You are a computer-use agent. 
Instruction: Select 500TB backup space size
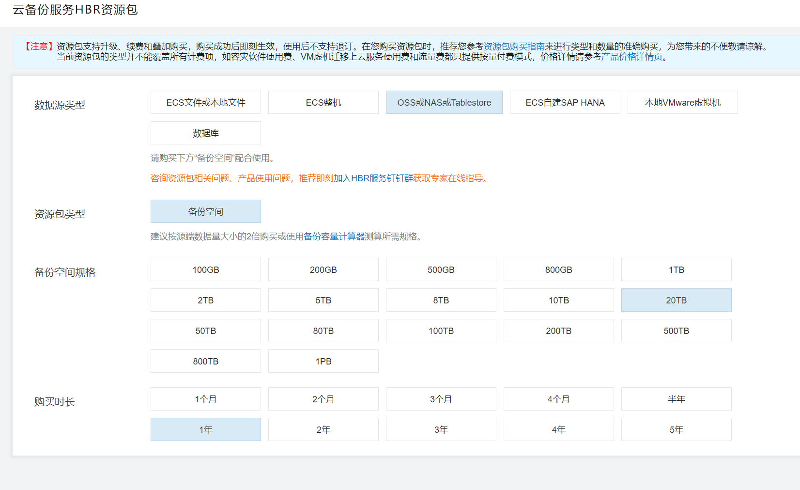coord(677,331)
